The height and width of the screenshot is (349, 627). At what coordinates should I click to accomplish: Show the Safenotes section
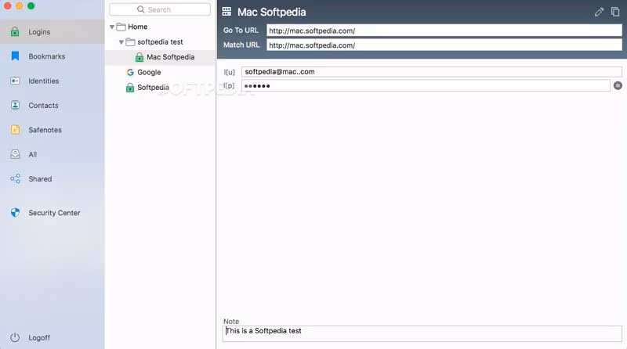53,130
